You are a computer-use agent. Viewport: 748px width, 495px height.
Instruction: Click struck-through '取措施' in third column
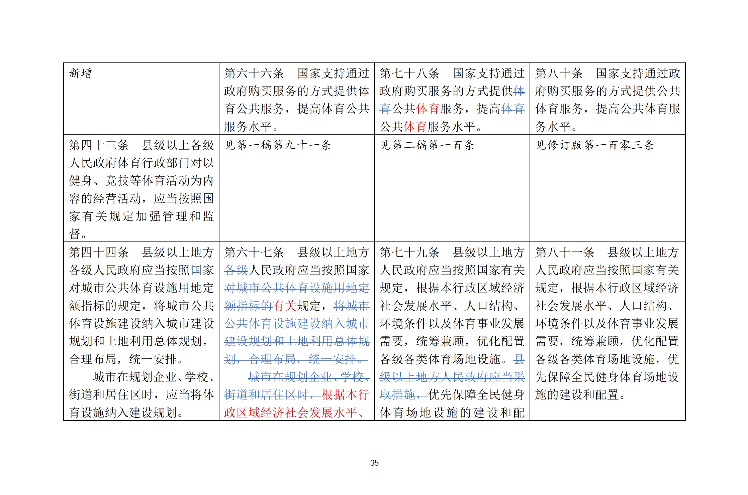tap(397, 395)
